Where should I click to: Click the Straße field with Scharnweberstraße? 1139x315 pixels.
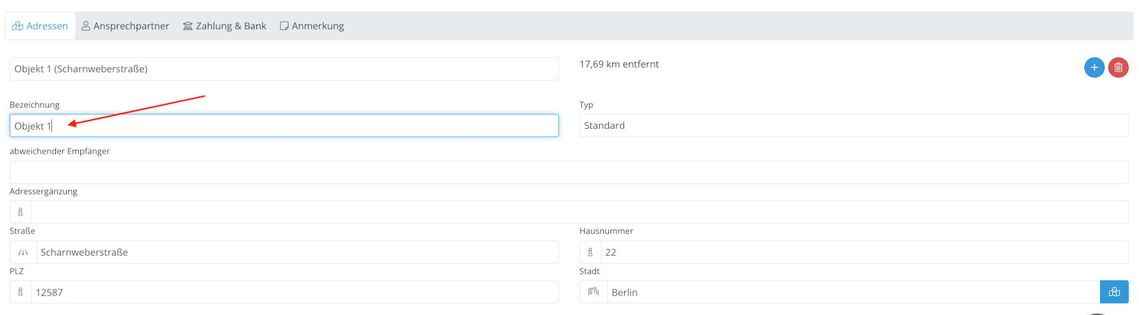[x=297, y=252]
